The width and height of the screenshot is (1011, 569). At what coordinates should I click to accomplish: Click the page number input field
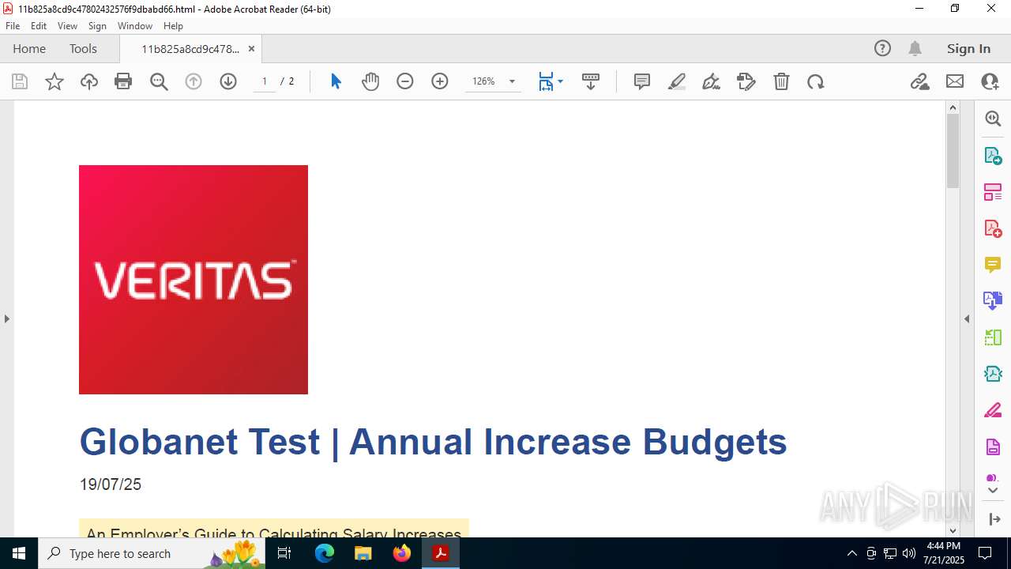265,81
